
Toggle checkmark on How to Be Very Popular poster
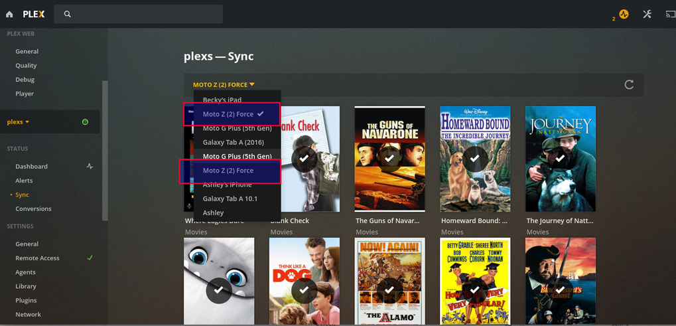475,290
